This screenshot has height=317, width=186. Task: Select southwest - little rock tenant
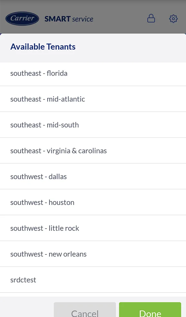point(93,228)
